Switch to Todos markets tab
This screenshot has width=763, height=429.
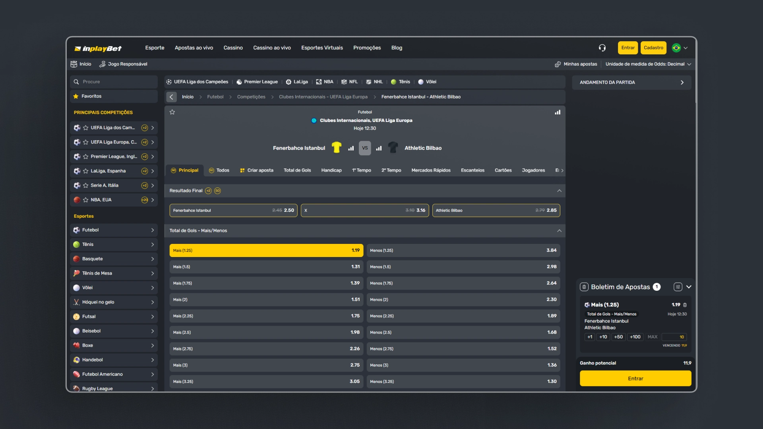click(x=219, y=170)
